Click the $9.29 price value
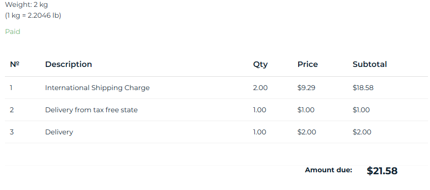Viewport: 430px width, 190px height. [x=307, y=88]
